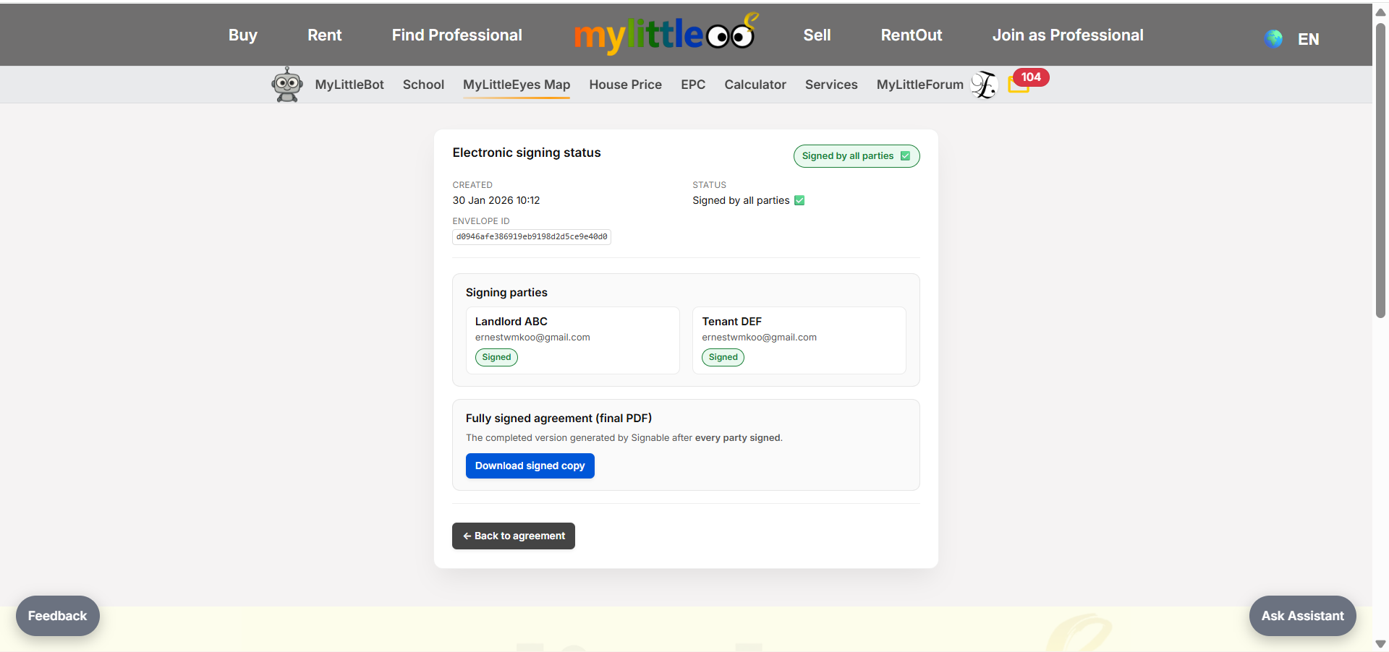Image resolution: width=1389 pixels, height=652 pixels.
Task: Open the EN language selector
Action: click(x=1308, y=39)
